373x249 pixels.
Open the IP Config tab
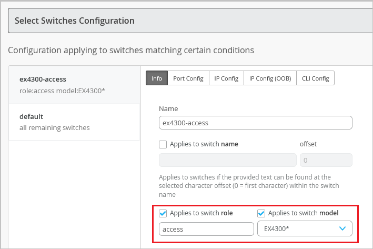point(226,78)
